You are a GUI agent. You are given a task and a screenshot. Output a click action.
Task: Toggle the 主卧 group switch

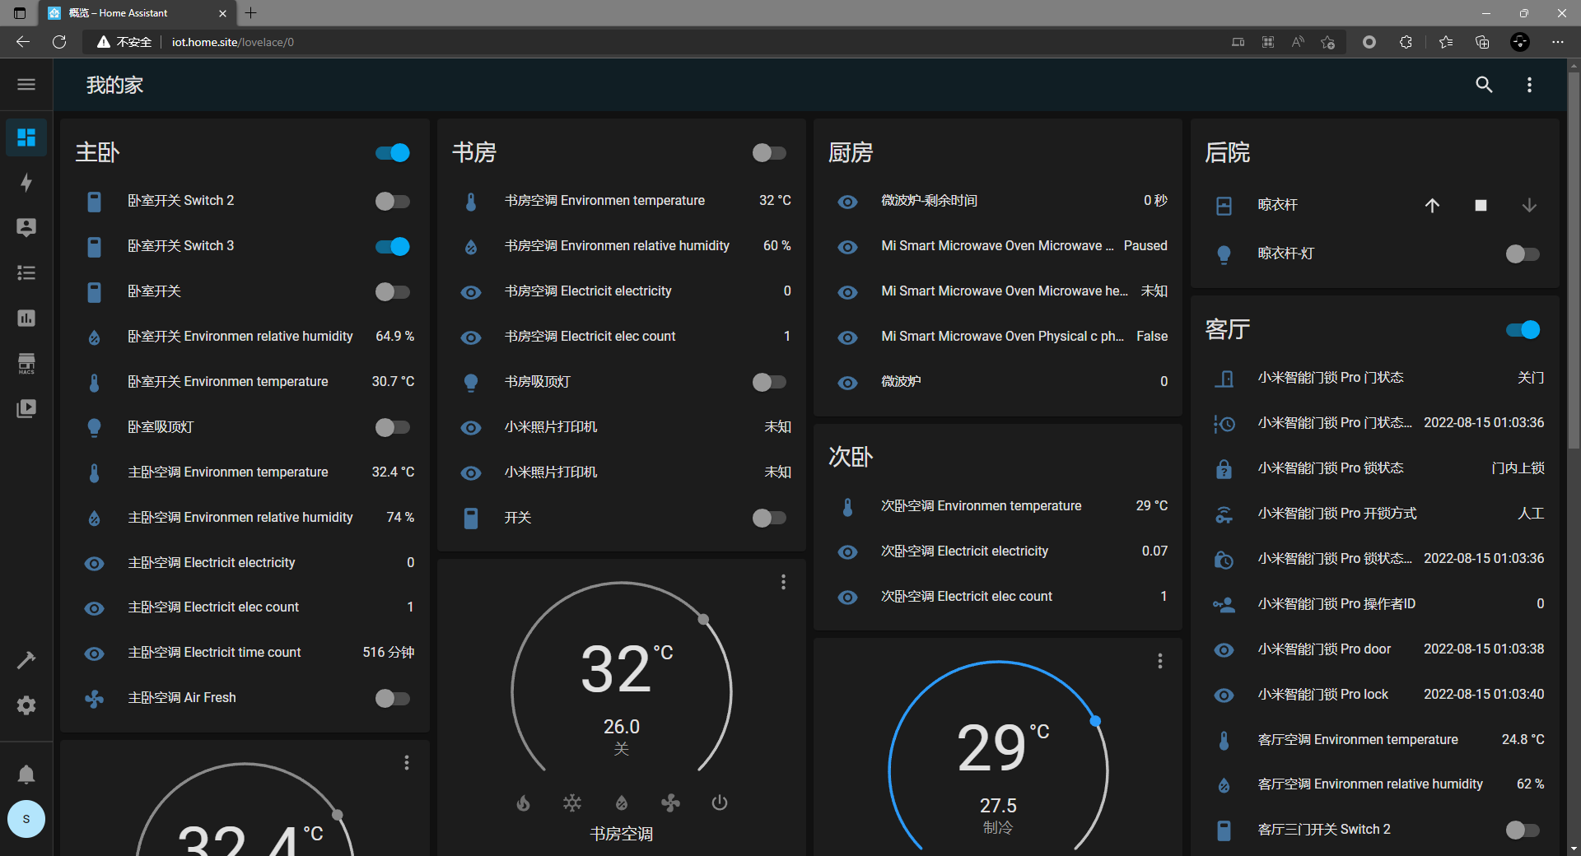pos(393,153)
